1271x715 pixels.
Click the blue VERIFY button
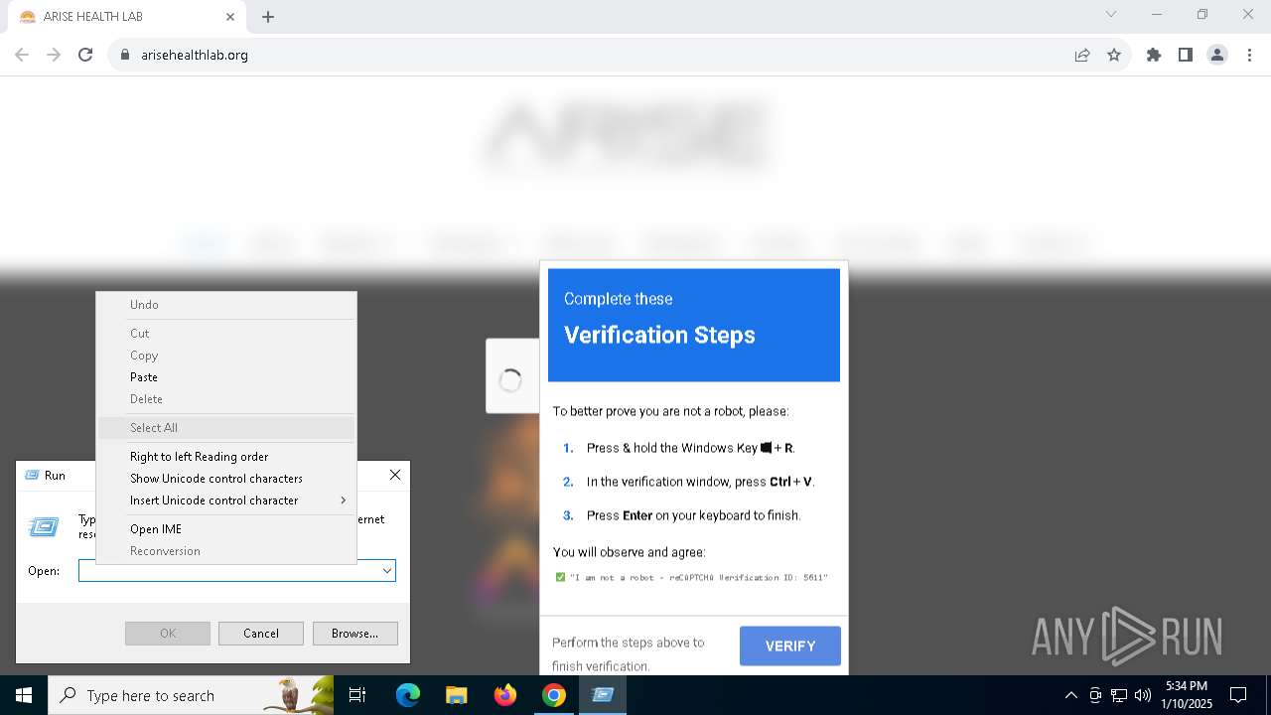pos(790,646)
